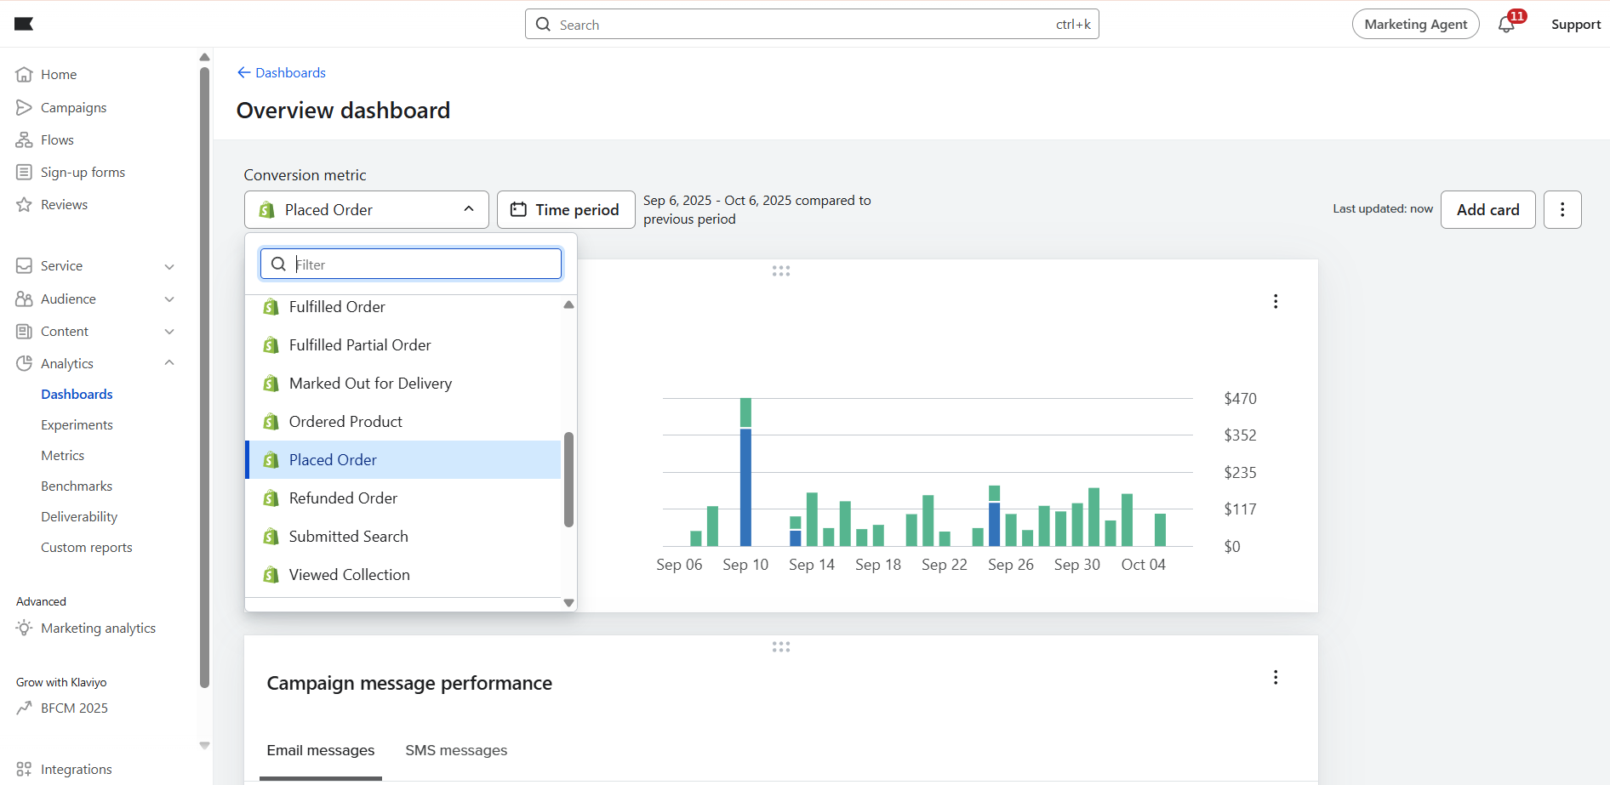Open the dashboard three-dot options menu
Image resolution: width=1610 pixels, height=785 pixels.
1561,210
